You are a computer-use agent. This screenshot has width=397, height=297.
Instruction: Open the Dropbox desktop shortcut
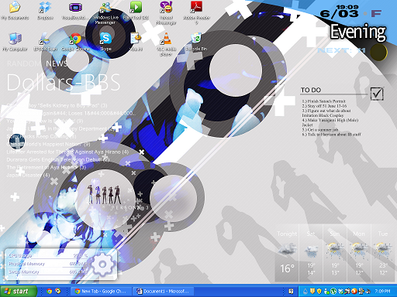point(45,11)
